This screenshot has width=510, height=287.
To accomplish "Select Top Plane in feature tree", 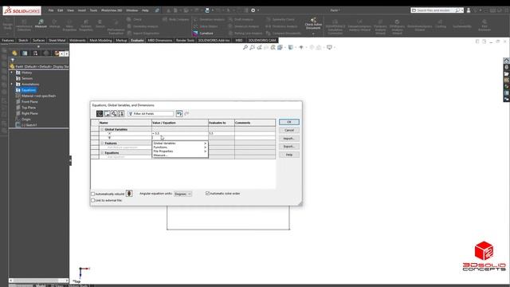I will coord(29,108).
